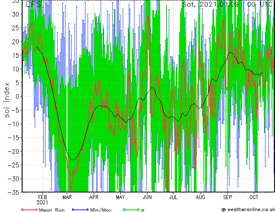The height and width of the screenshot is (212, 275).
Task: Click the green sigma legend line
Action: 131,209
